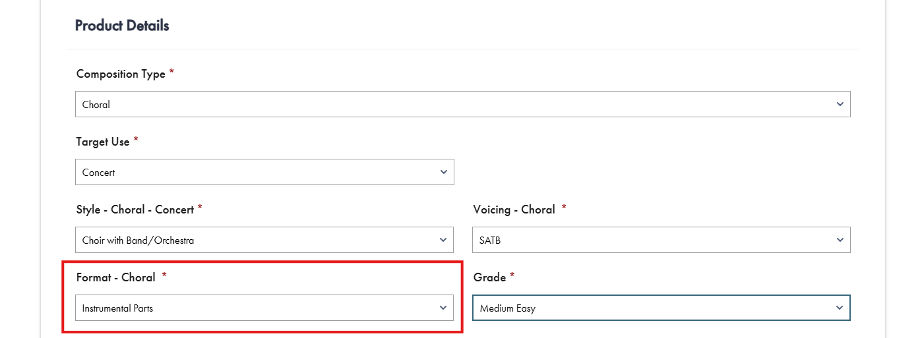Click the Format - Choral label

point(116,277)
